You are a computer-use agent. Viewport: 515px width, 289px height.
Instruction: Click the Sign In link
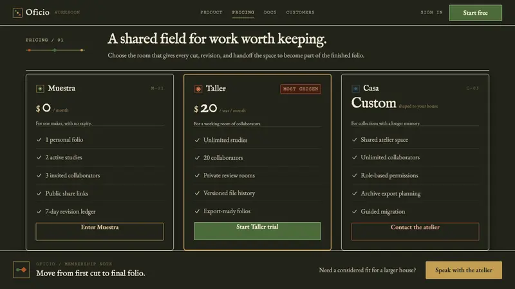(x=431, y=12)
